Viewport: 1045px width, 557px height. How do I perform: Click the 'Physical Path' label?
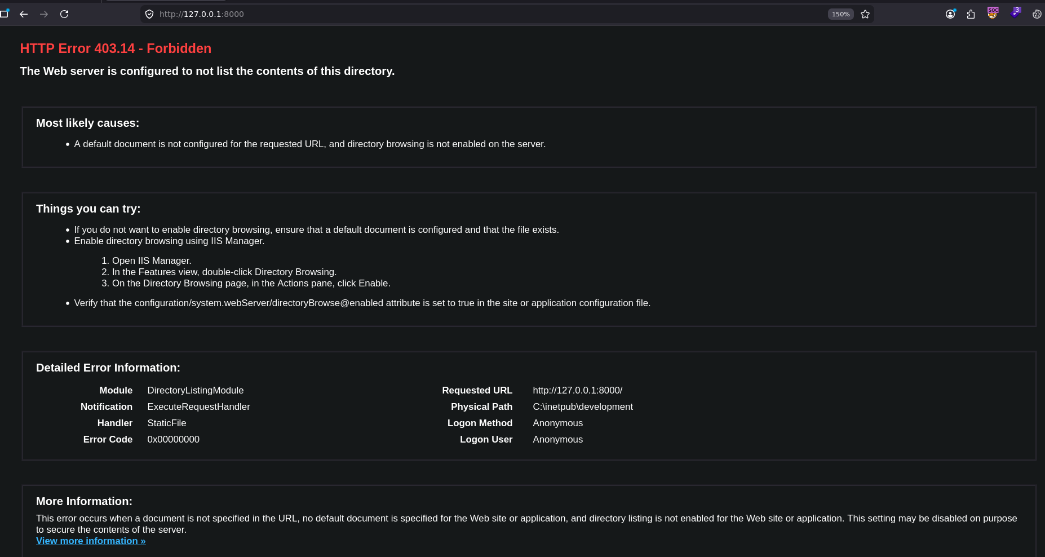(x=482, y=406)
